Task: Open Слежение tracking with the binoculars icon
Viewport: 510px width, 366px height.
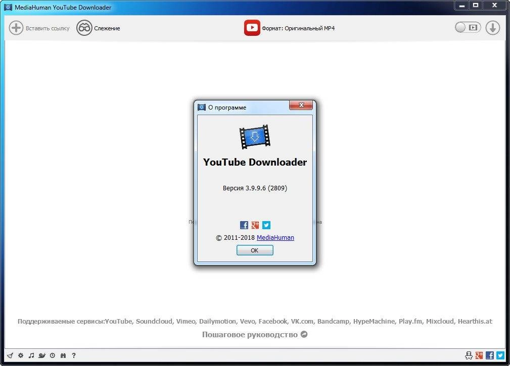Action: (x=84, y=28)
